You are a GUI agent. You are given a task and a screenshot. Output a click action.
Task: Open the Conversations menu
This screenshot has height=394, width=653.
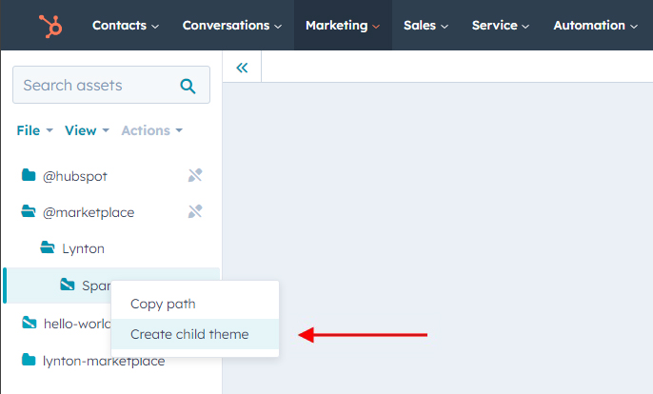[232, 26]
